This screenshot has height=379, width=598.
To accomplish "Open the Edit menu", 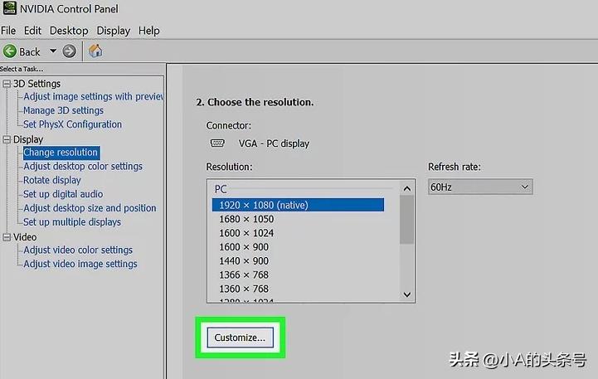I will 32,31.
